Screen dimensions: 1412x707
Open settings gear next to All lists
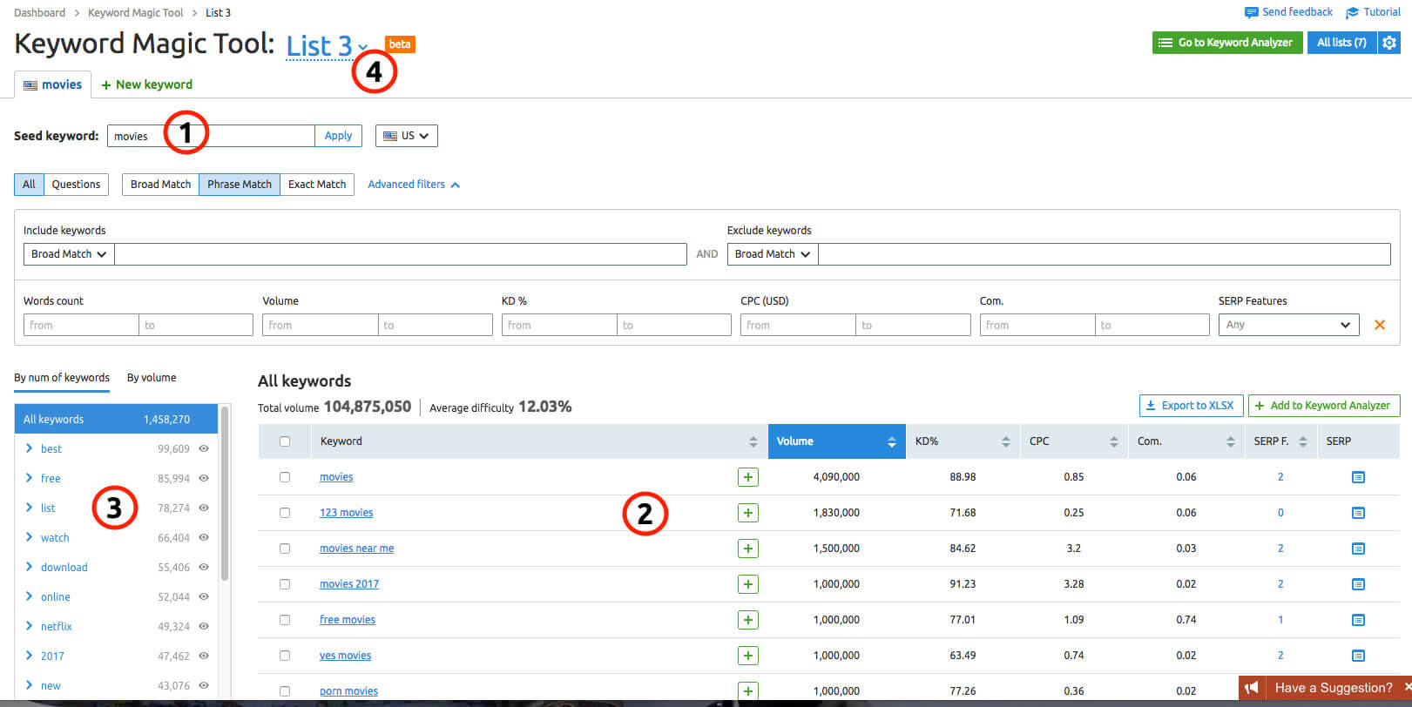point(1389,43)
